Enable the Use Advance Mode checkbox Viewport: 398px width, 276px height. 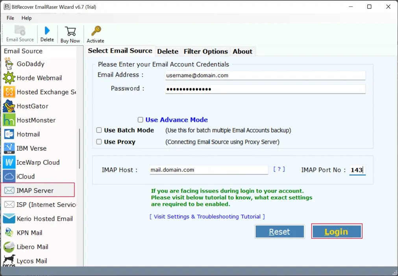[141, 120]
